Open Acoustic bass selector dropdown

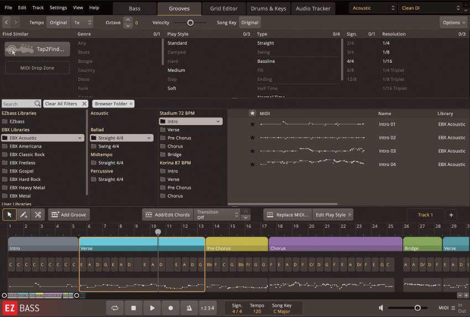pyautogui.click(x=373, y=8)
